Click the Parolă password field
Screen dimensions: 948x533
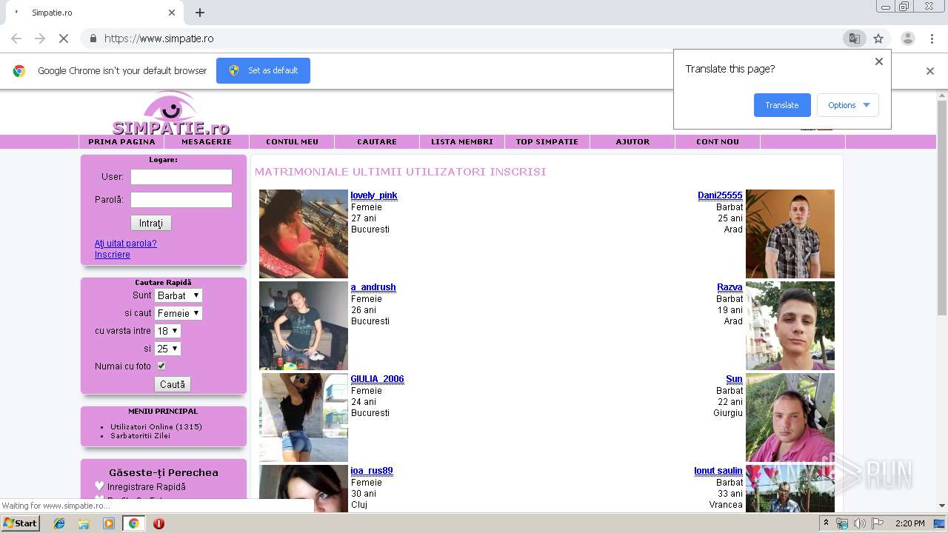181,200
